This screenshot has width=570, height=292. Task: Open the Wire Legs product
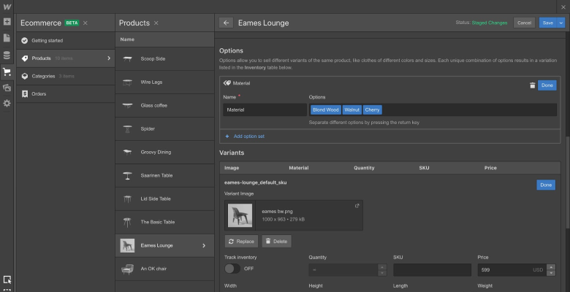(164, 82)
